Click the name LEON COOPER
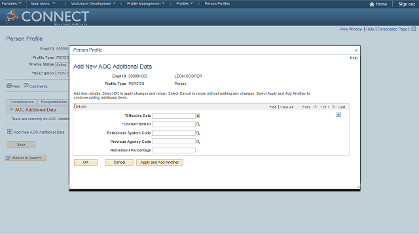419x235 pixels. (x=188, y=76)
